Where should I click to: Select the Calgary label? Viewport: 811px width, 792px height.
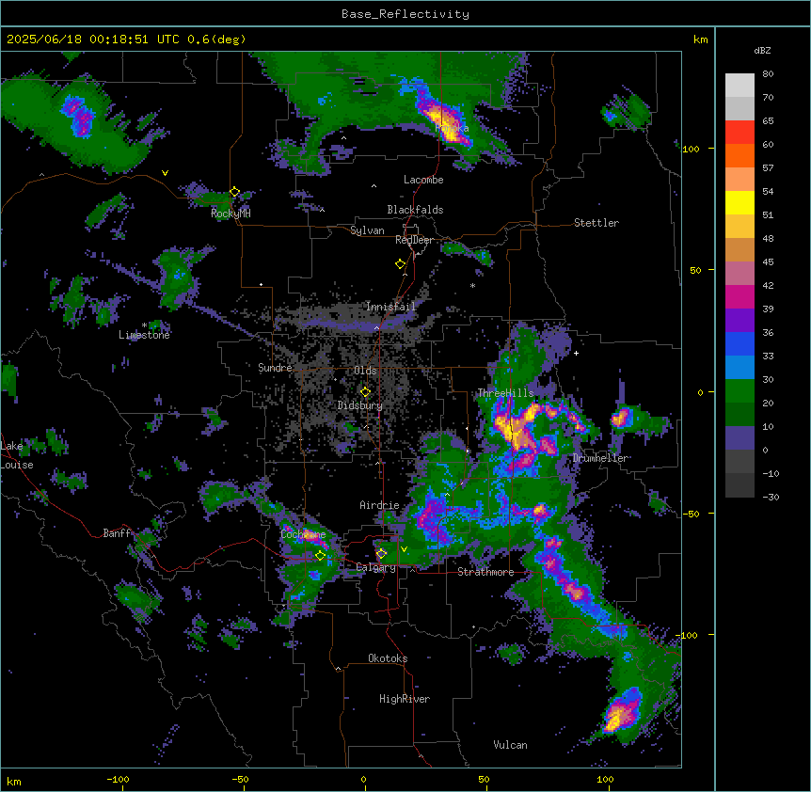376,567
